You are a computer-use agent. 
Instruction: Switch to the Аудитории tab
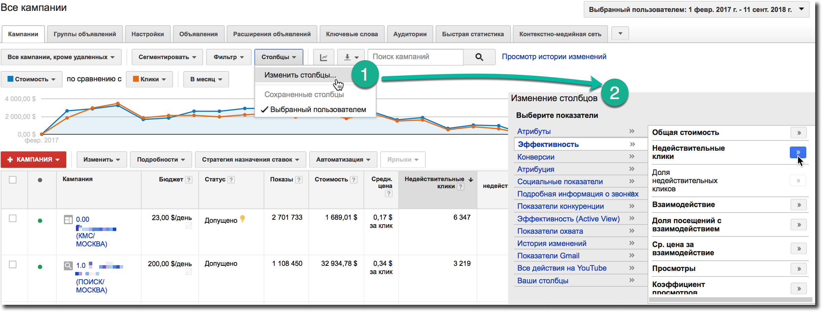pos(410,34)
